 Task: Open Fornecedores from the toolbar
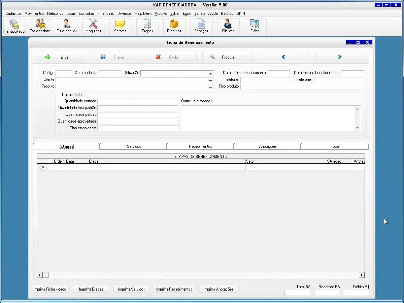click(40, 26)
